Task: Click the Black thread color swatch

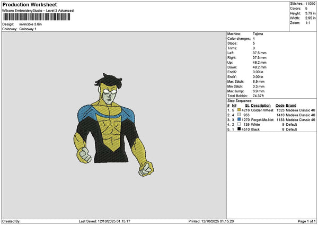Action: [239, 129]
